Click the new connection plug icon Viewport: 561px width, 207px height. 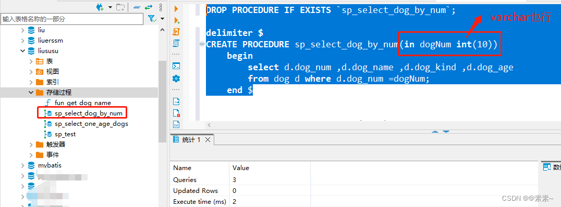pos(100,7)
